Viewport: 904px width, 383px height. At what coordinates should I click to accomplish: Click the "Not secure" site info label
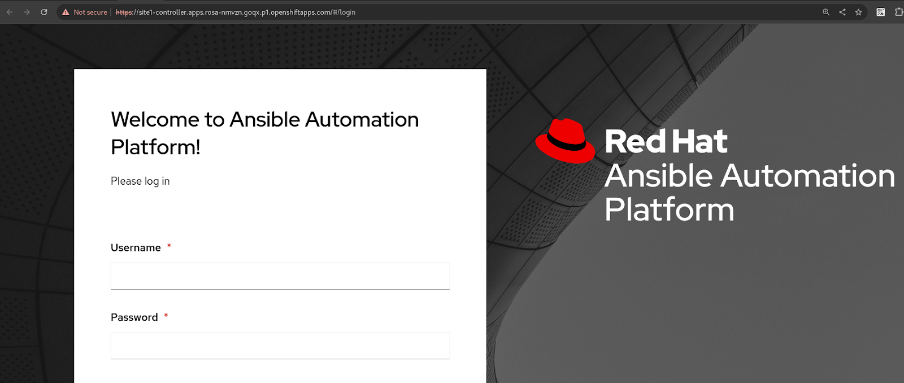coord(90,12)
